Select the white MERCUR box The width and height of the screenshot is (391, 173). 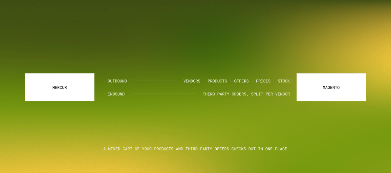60,87
